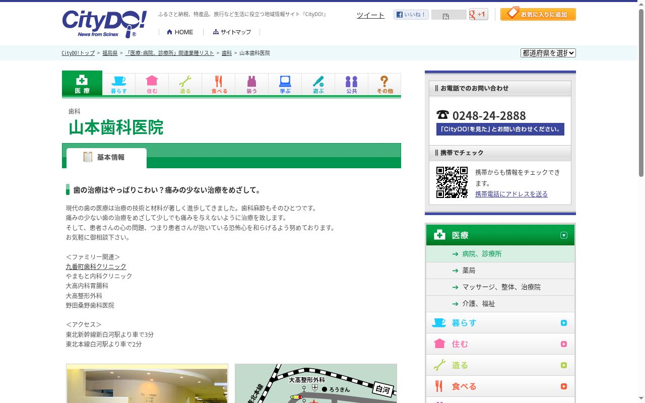Image resolution: width=645 pixels, height=403 pixels.
Task: Click the 「CityDO!を見た」とお問い合わせください banner
Action: [x=500, y=129]
